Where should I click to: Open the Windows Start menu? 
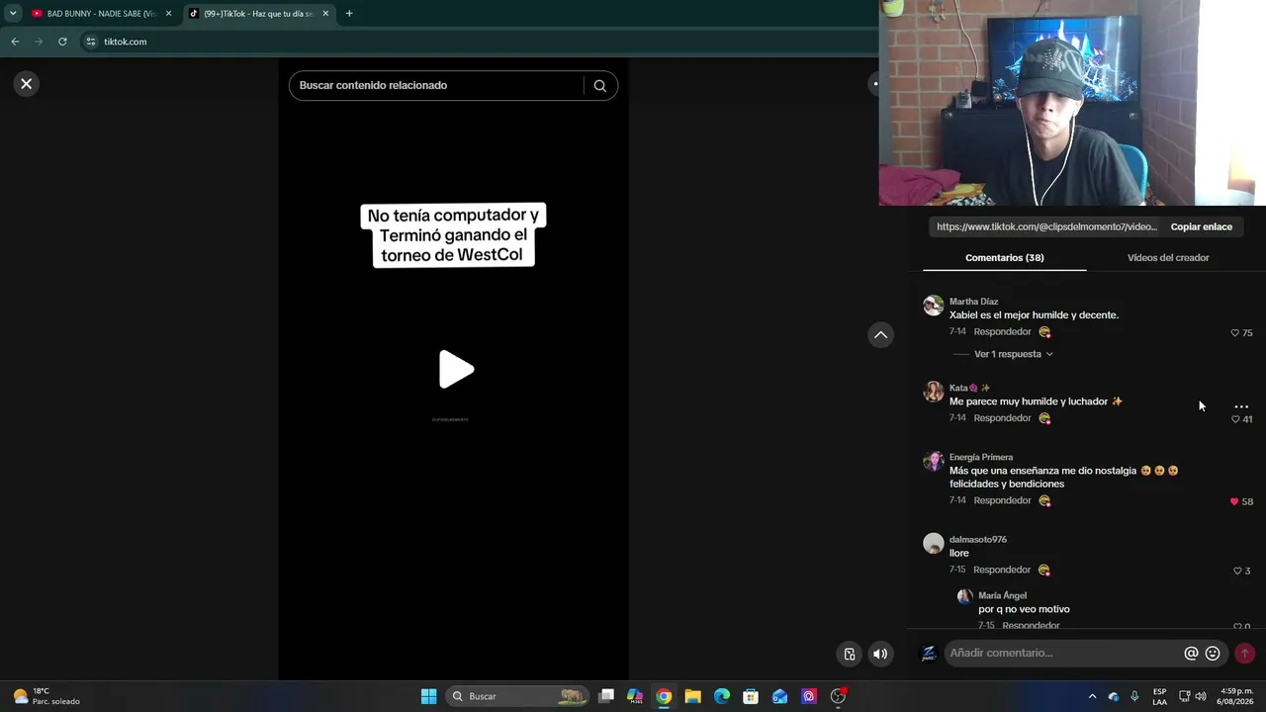click(x=428, y=696)
